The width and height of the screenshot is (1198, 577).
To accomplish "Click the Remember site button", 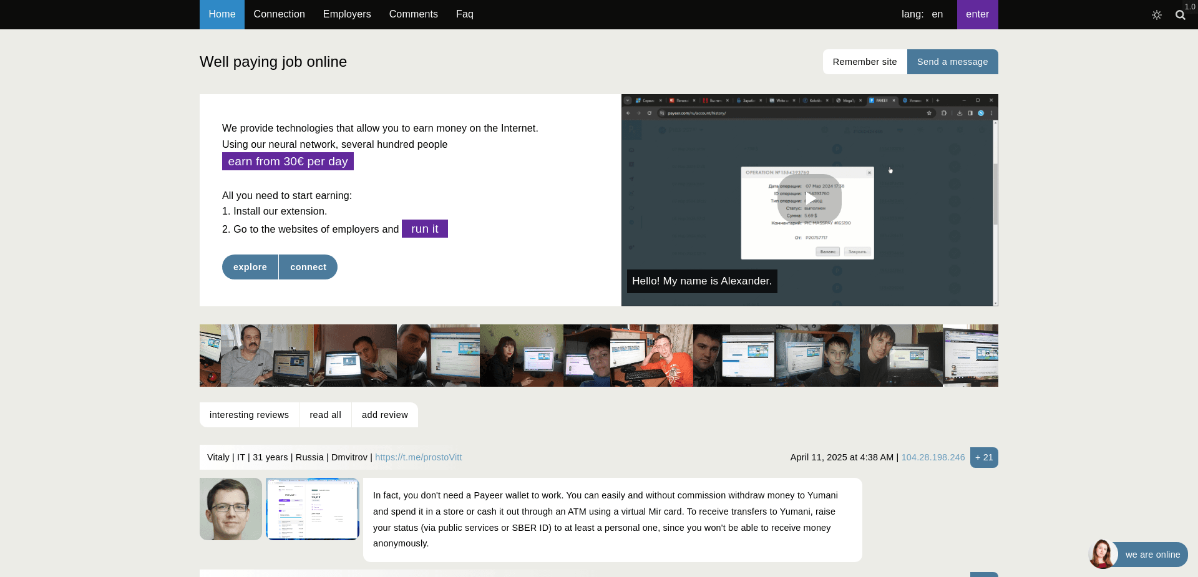I will [864, 62].
